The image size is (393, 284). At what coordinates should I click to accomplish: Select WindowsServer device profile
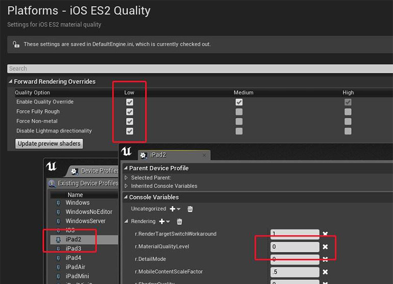click(85, 221)
